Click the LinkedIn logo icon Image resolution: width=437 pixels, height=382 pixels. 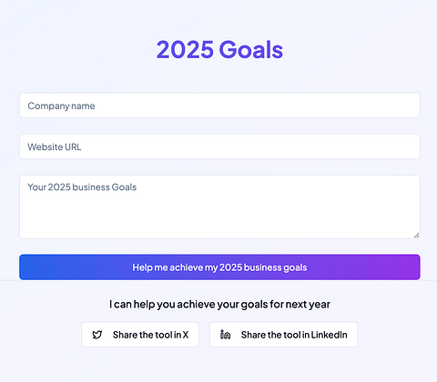[225, 335]
